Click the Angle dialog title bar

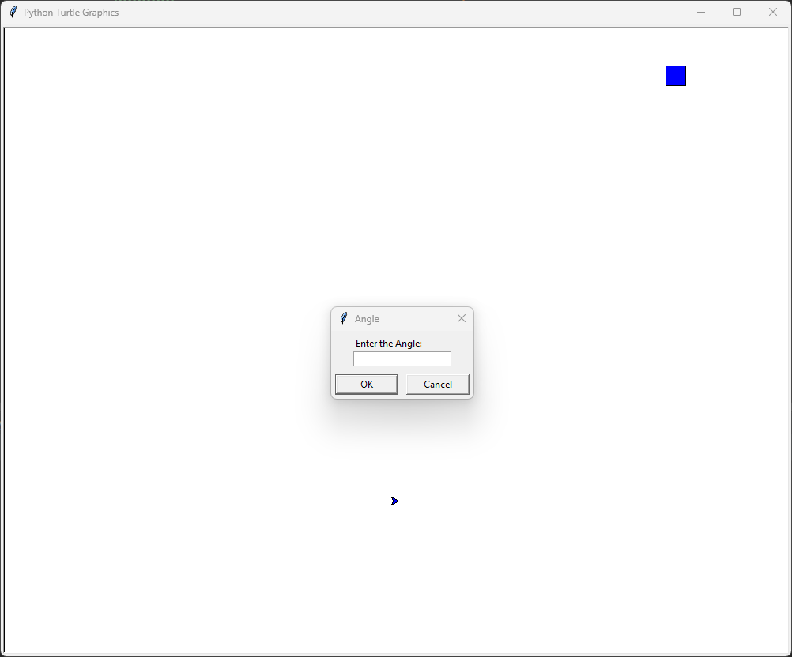(403, 318)
